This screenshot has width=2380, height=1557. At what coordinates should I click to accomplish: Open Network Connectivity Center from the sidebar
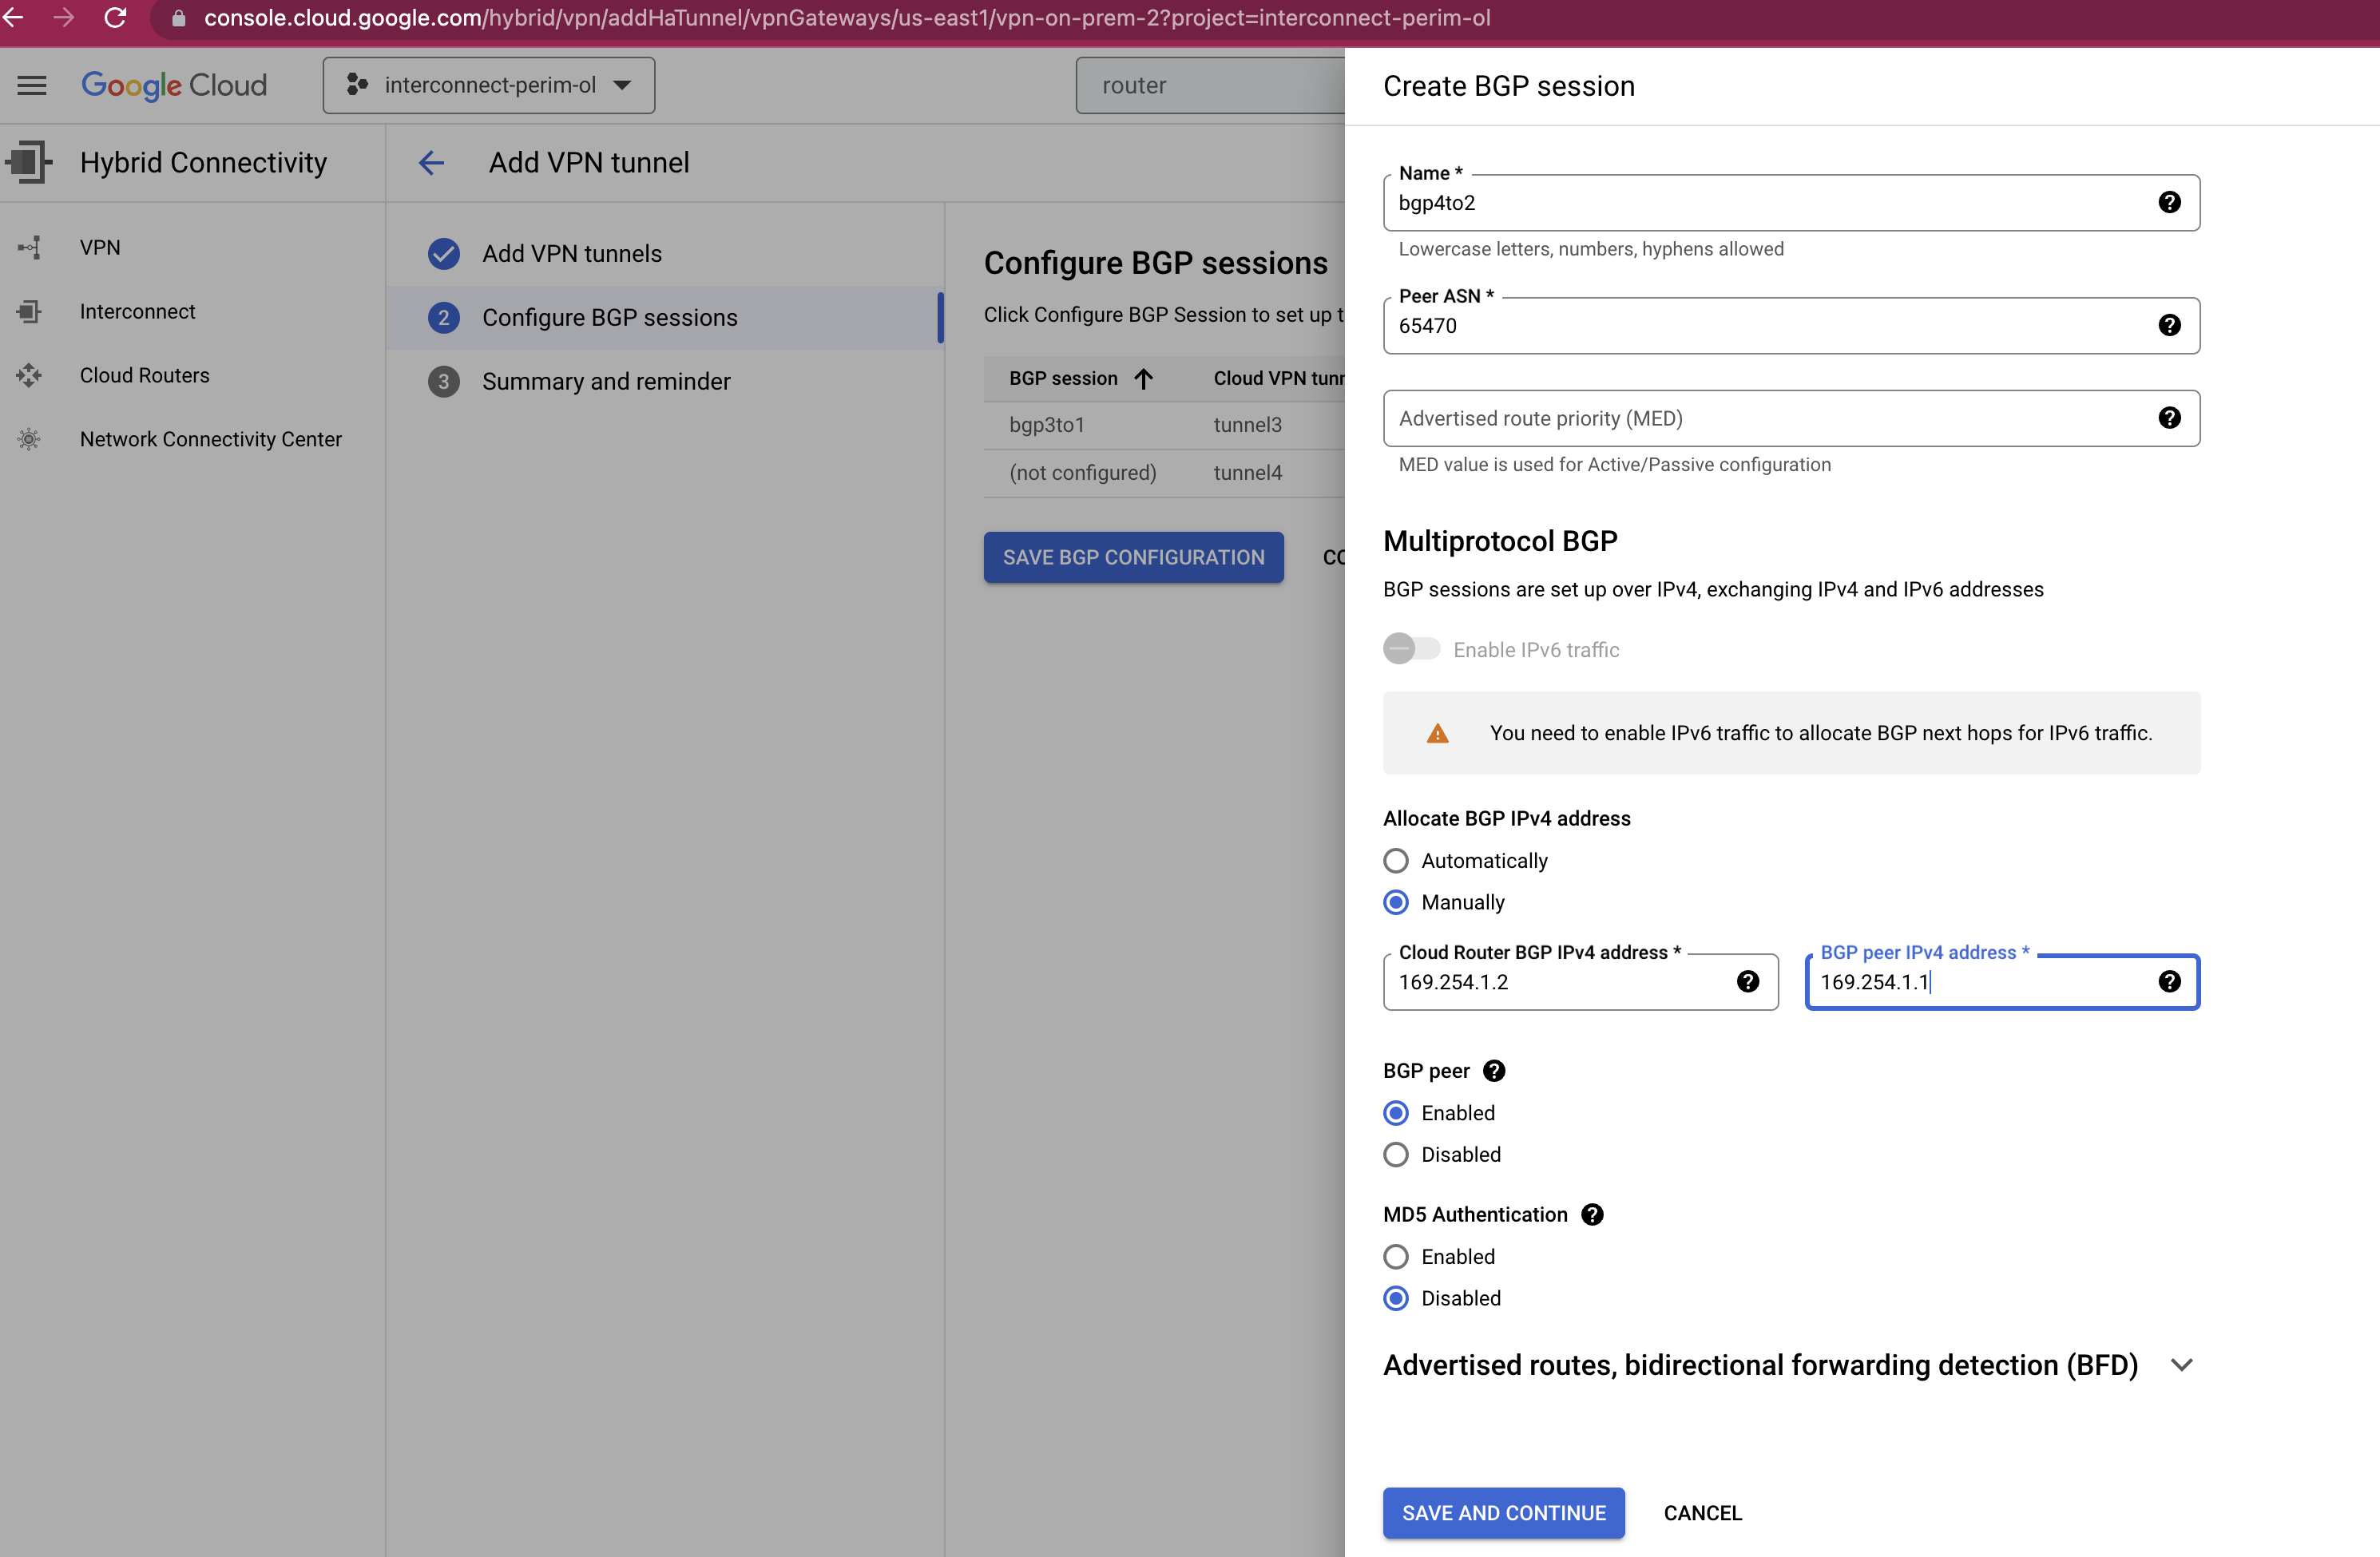(x=210, y=439)
